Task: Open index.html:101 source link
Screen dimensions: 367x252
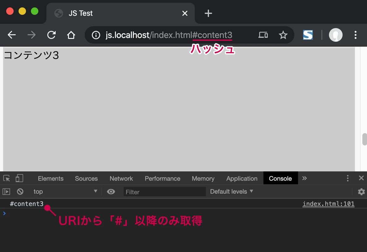Action: [x=328, y=204]
